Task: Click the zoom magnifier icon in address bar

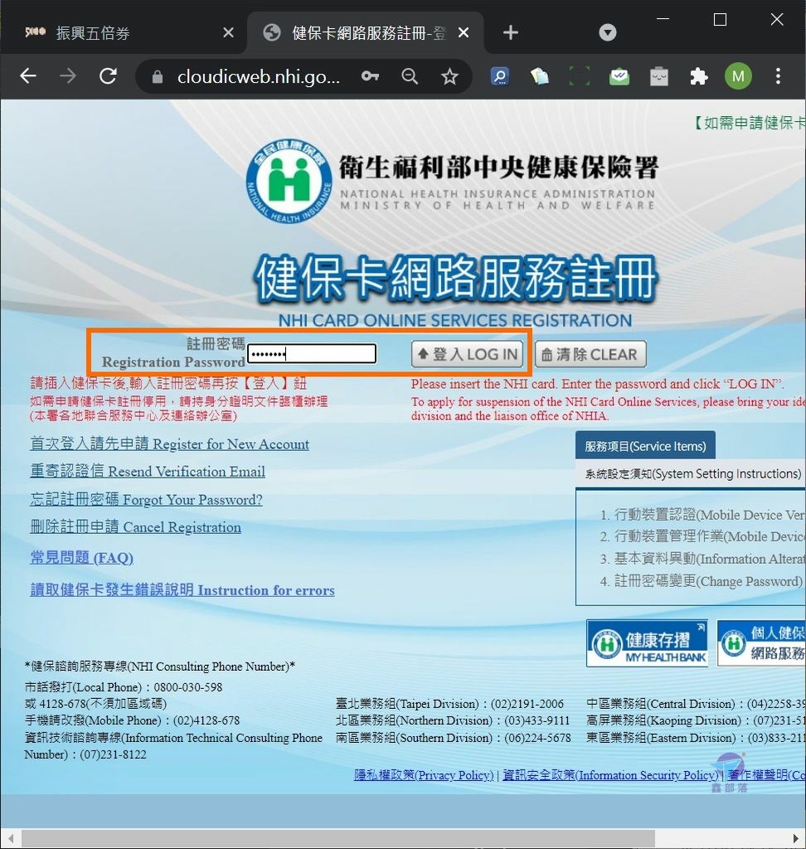Action: coord(410,76)
